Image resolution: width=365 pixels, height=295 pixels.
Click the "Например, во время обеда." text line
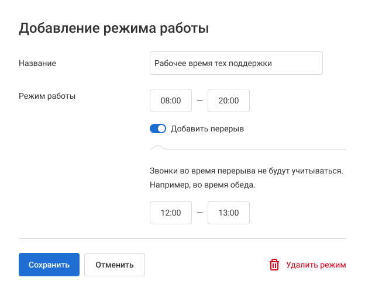click(x=202, y=186)
